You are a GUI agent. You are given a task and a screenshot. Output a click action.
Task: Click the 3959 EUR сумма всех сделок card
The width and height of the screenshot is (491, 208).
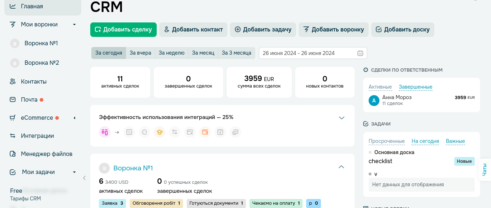(x=259, y=82)
